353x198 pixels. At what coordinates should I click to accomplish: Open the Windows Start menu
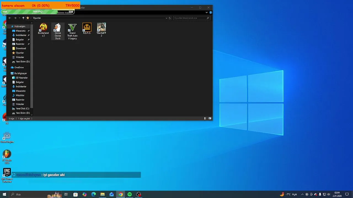(4, 194)
